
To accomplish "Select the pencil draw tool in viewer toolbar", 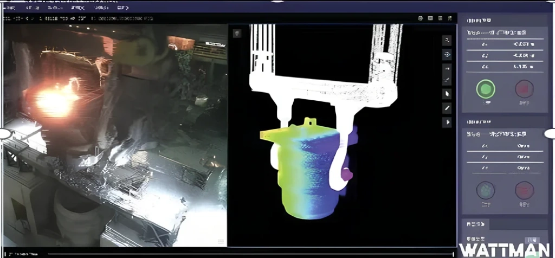I will coord(447,108).
